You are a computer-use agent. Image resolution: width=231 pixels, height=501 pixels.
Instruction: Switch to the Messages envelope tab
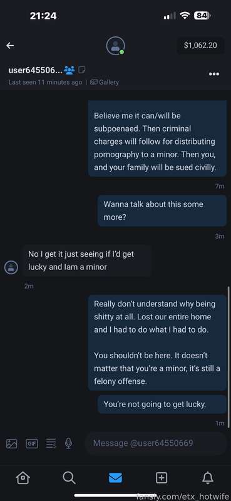(x=115, y=478)
